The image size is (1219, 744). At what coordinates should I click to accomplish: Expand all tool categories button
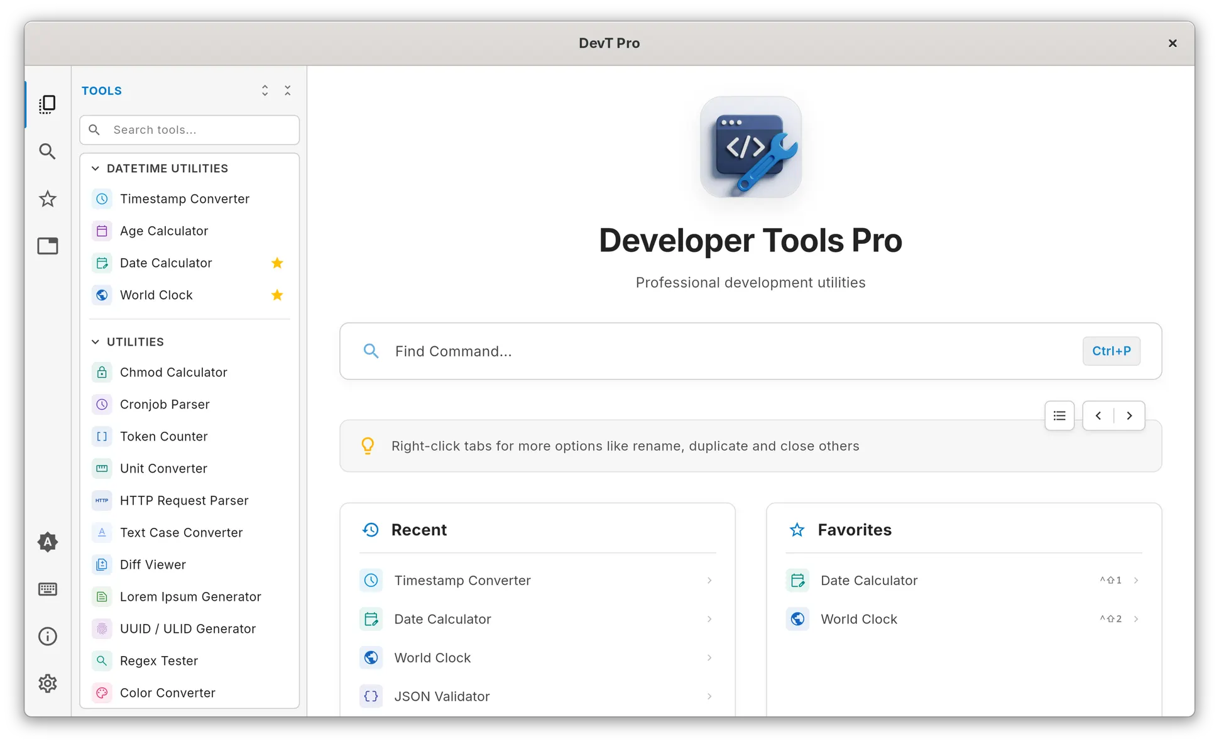(265, 90)
